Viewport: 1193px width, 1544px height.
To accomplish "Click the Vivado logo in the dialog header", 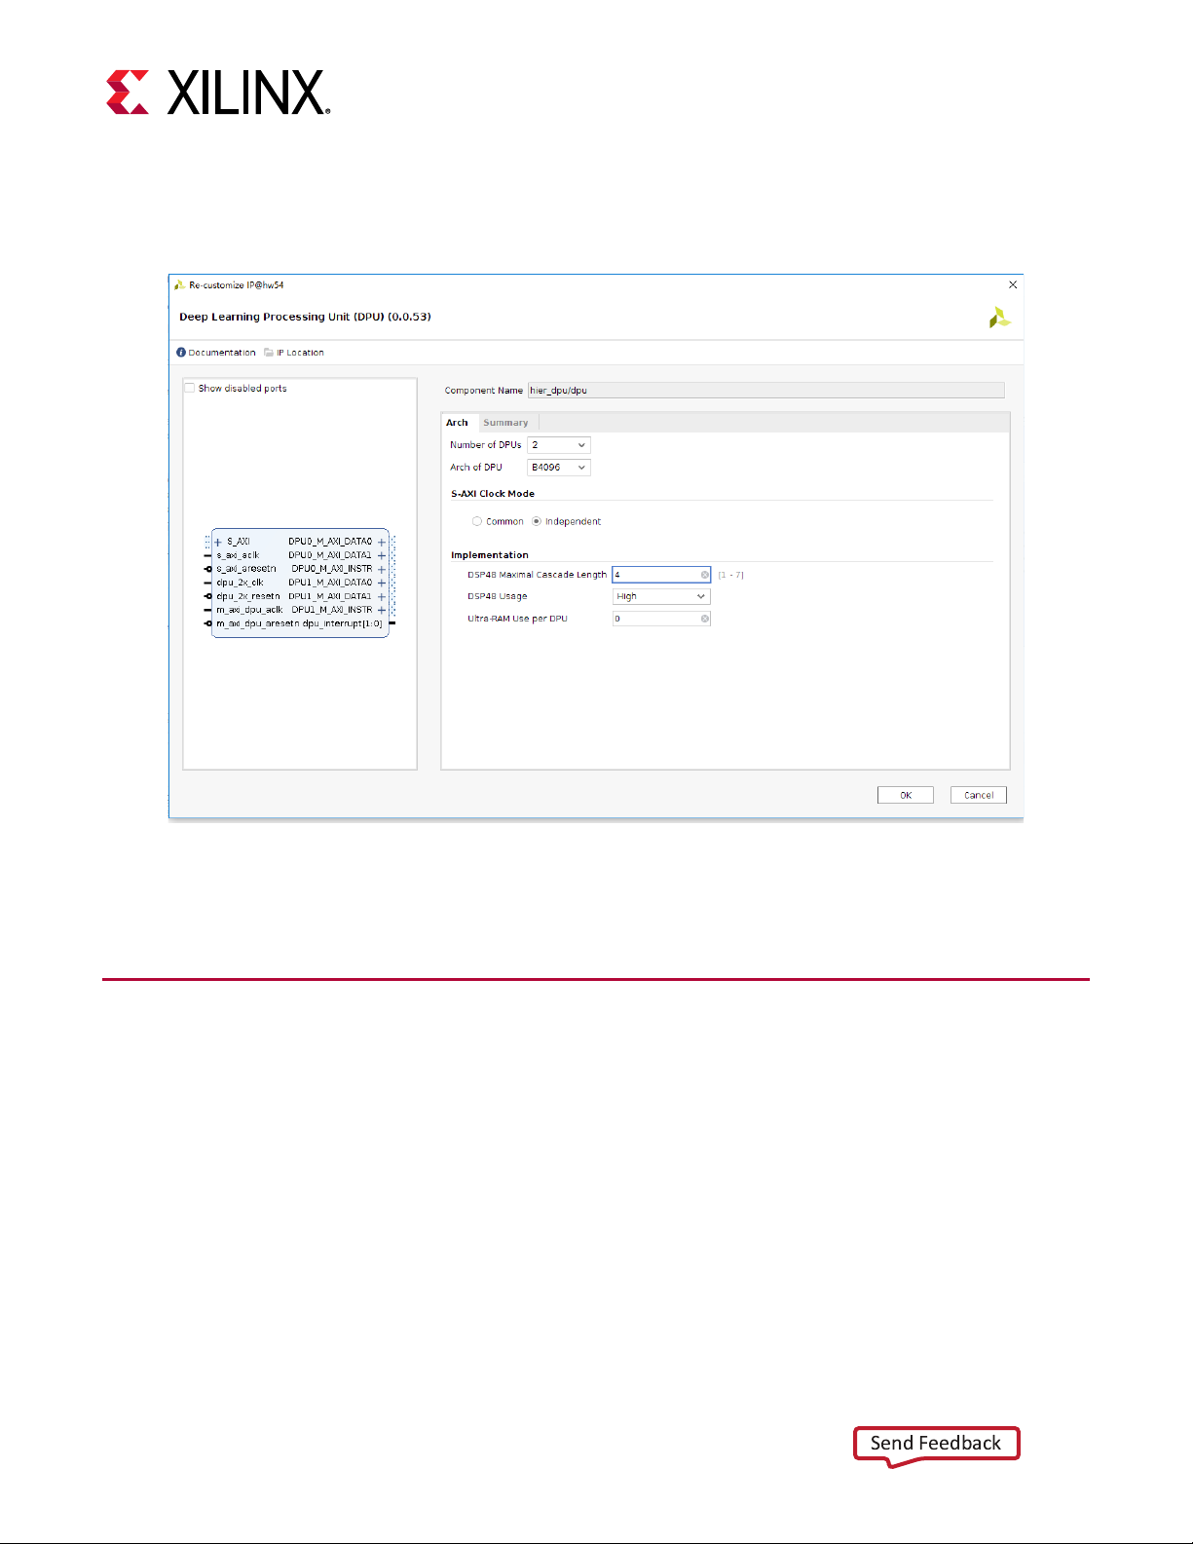I will 999,318.
